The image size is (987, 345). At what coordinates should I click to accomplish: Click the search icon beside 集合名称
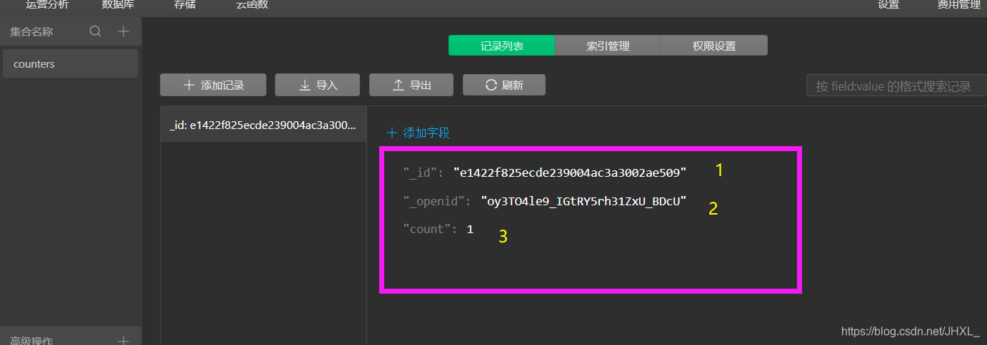(95, 31)
